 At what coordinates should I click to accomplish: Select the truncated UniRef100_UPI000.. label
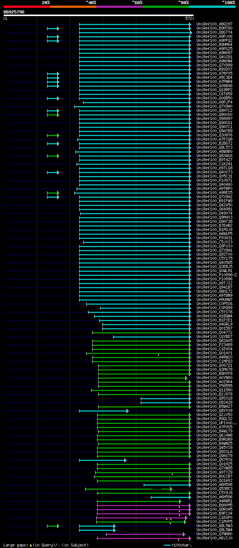[x=217, y=423]
